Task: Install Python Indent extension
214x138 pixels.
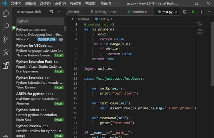Action: pyautogui.click(x=58, y=120)
